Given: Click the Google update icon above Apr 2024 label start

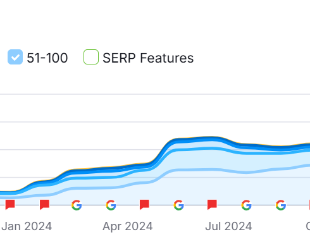Looking at the screenshot, I should (111, 205).
